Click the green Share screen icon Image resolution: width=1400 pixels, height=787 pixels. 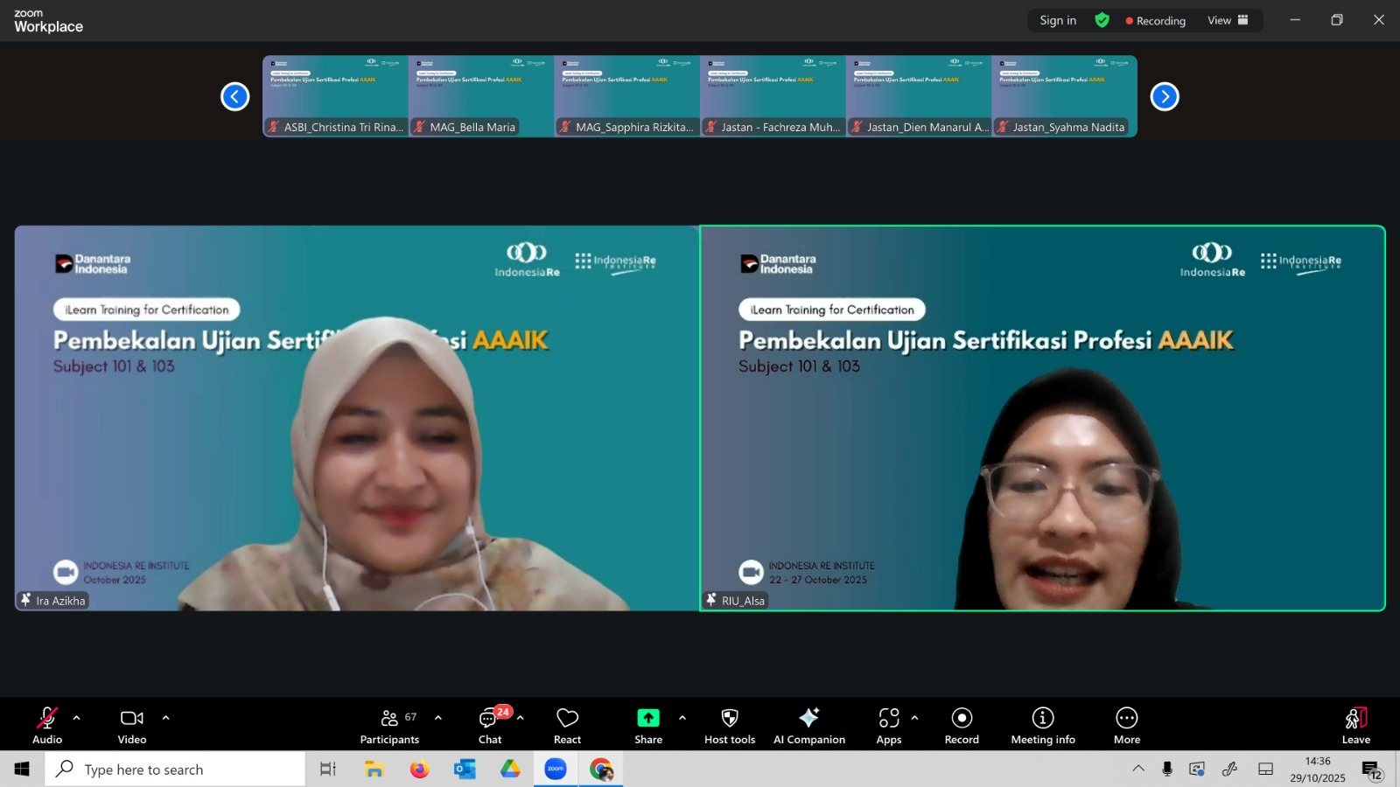click(x=648, y=718)
